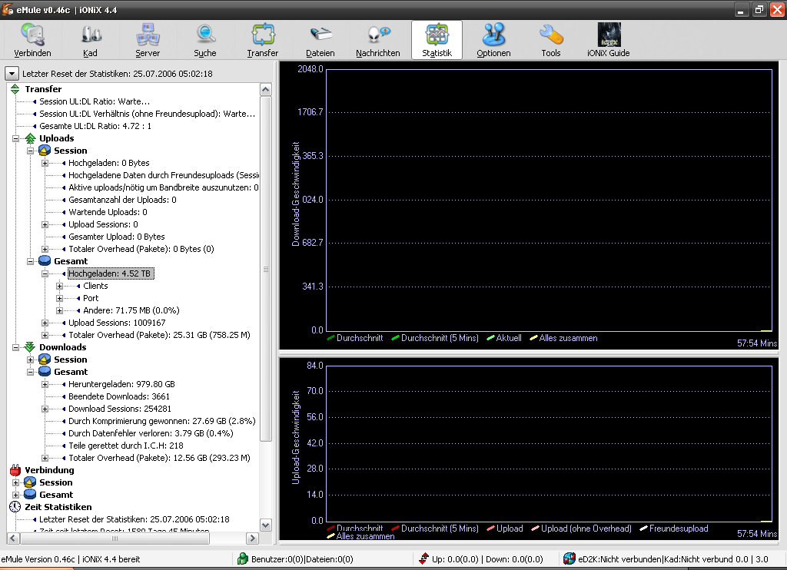Click Uploads Gesamt disk icon
Viewport: 787px width, 570px height.
pos(45,261)
